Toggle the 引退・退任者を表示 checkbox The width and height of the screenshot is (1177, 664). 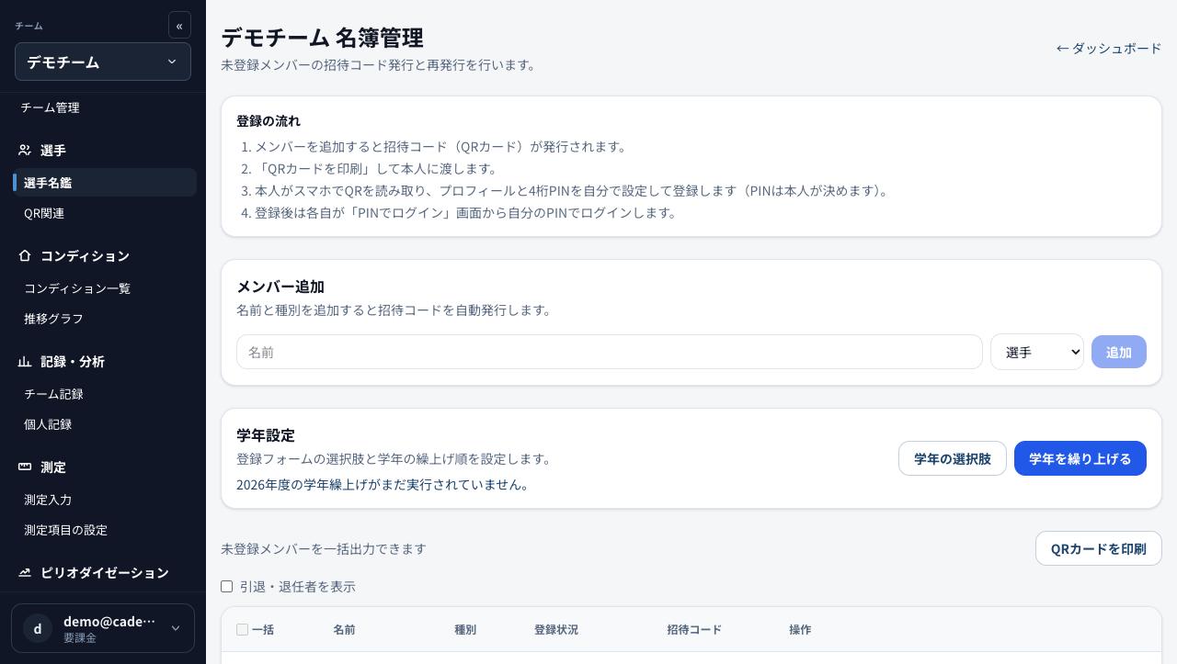[x=226, y=586]
